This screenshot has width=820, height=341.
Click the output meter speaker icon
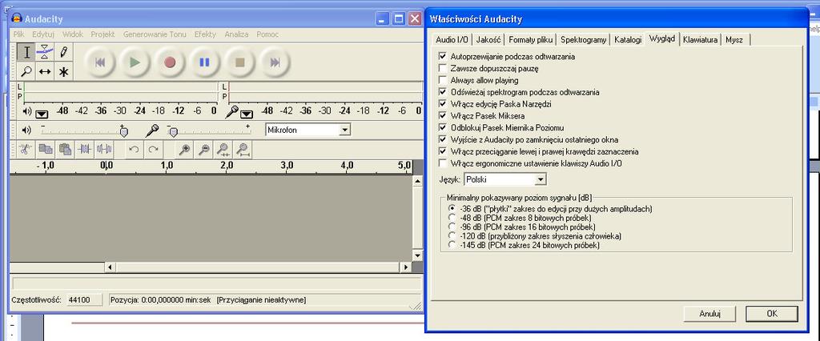[26, 111]
